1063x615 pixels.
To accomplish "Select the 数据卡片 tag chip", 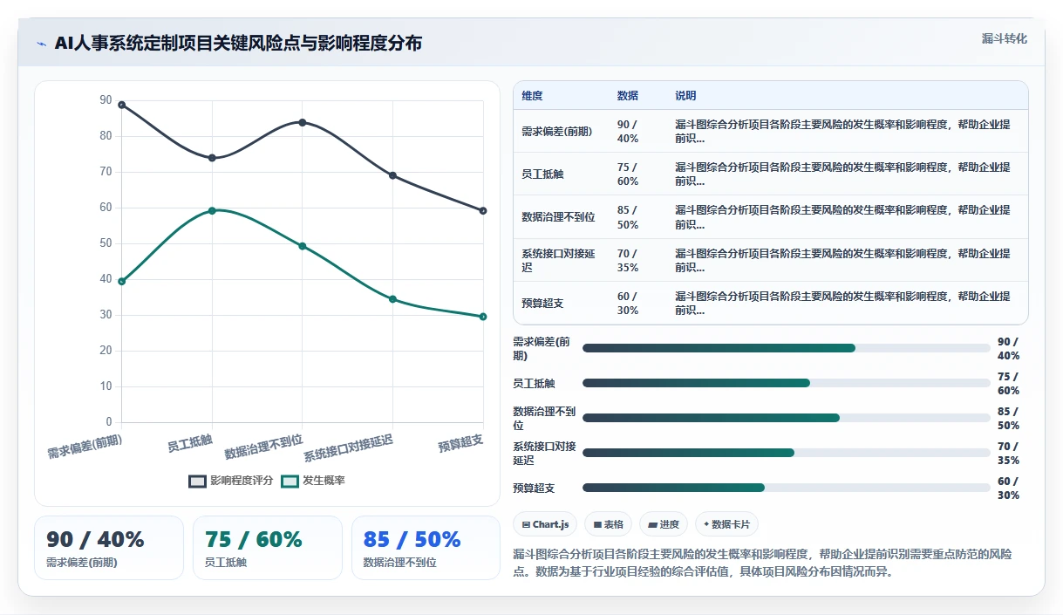I will tap(727, 524).
